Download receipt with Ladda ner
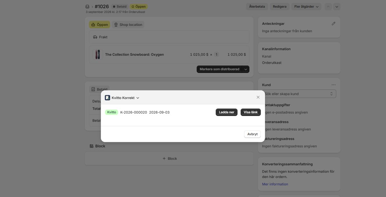The width and height of the screenshot is (386, 197). (x=227, y=112)
